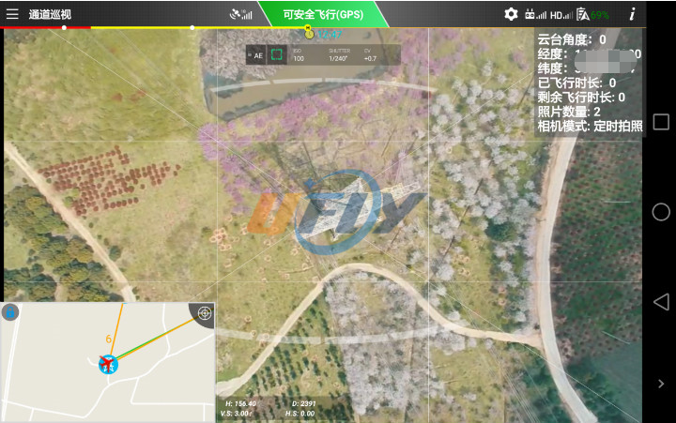Tap the aircraft battery icon
676x423 pixels.
(x=582, y=15)
